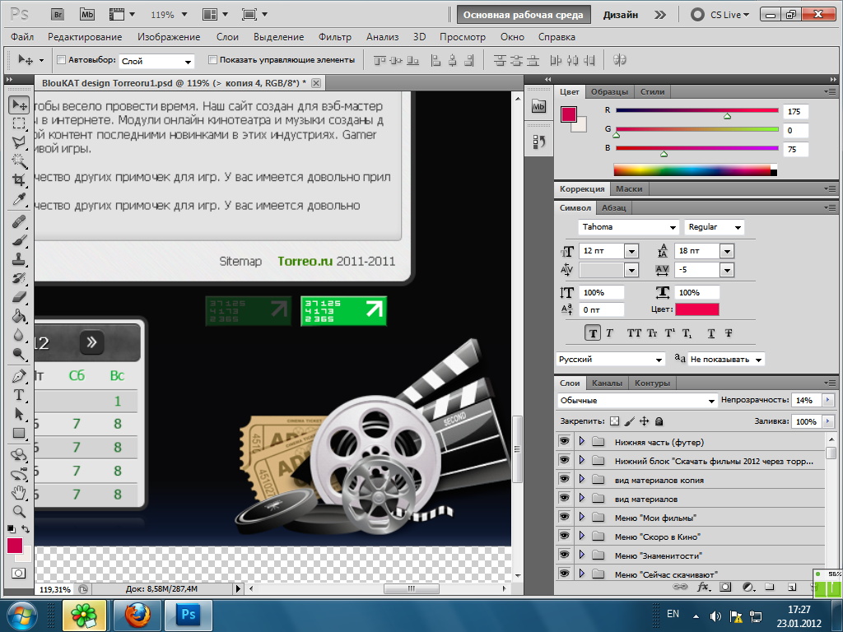Enable the Auto-select checkbox

tap(61, 59)
